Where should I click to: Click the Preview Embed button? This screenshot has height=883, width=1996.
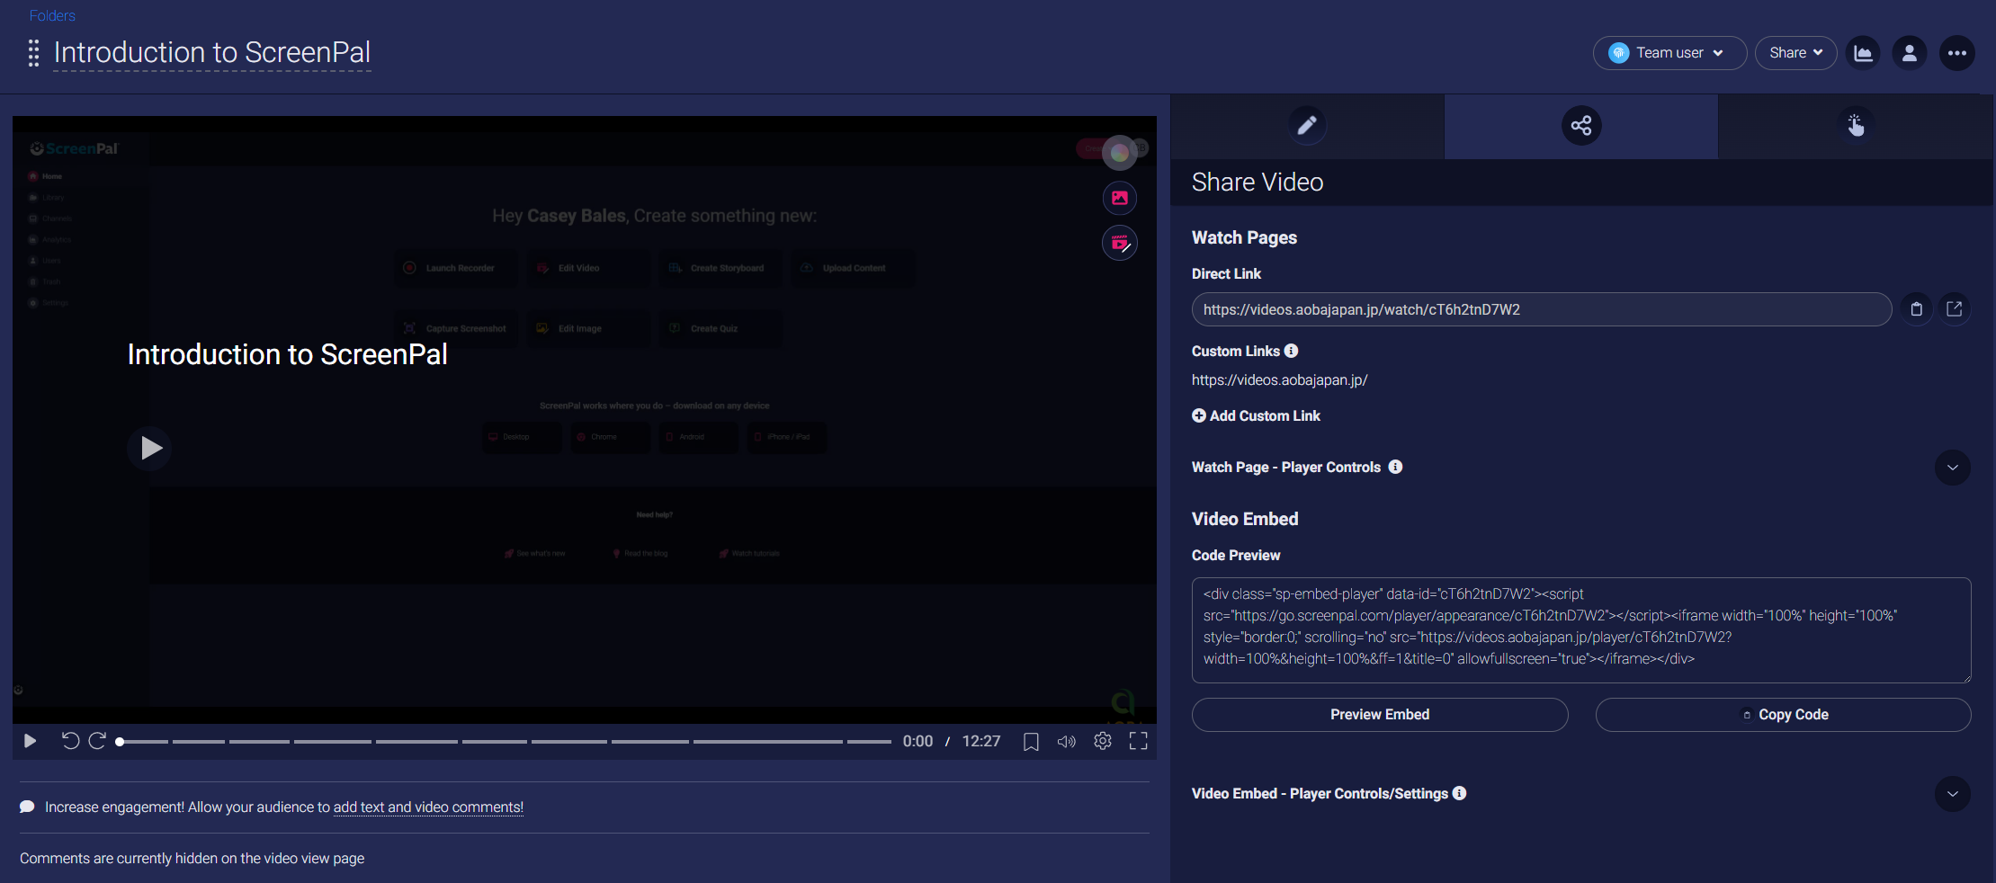click(x=1379, y=715)
